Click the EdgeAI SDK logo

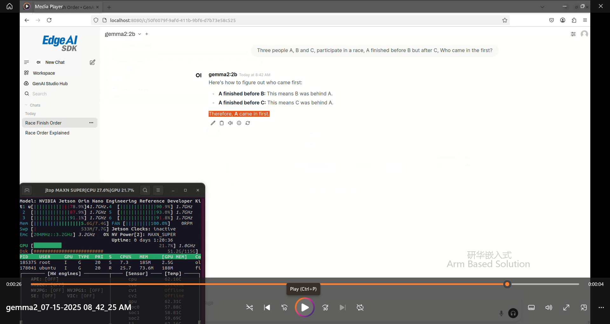[60, 43]
